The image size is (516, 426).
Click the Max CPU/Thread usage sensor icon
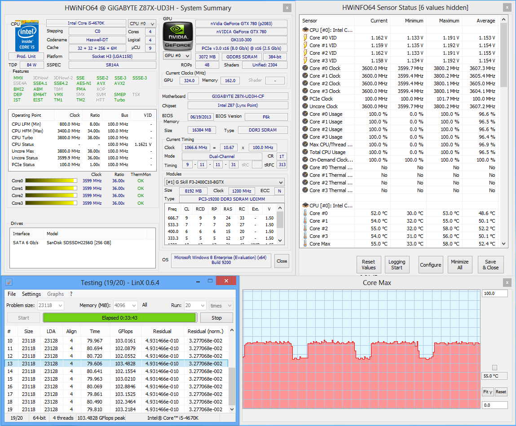305,144
